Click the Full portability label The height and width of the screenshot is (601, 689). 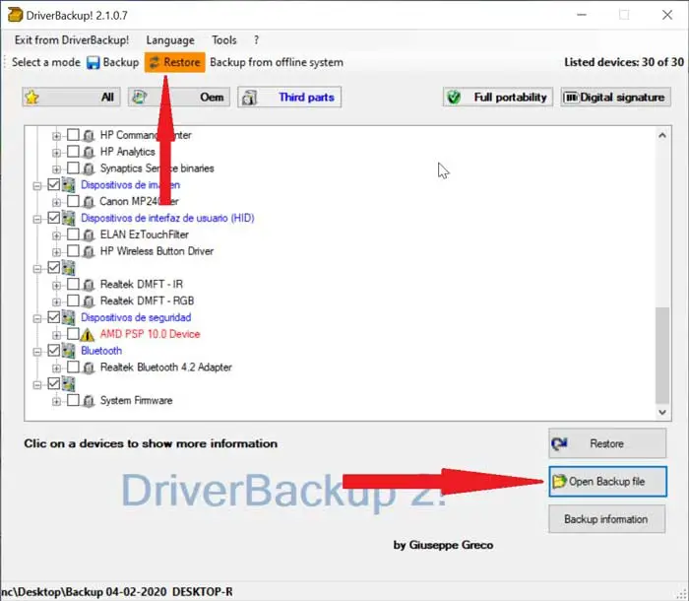click(510, 98)
